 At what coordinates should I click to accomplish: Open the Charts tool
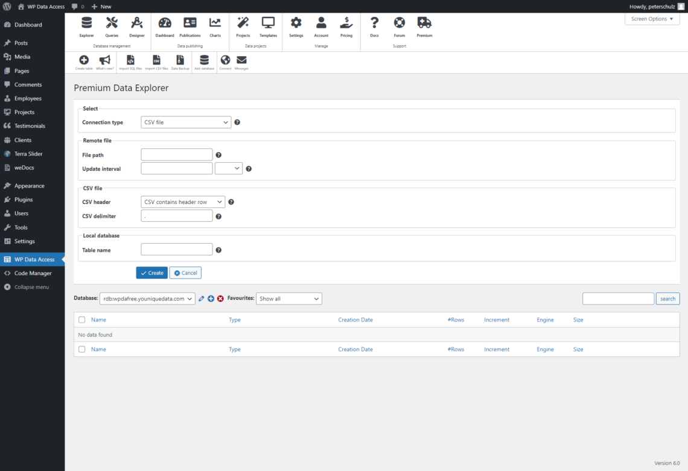click(215, 27)
